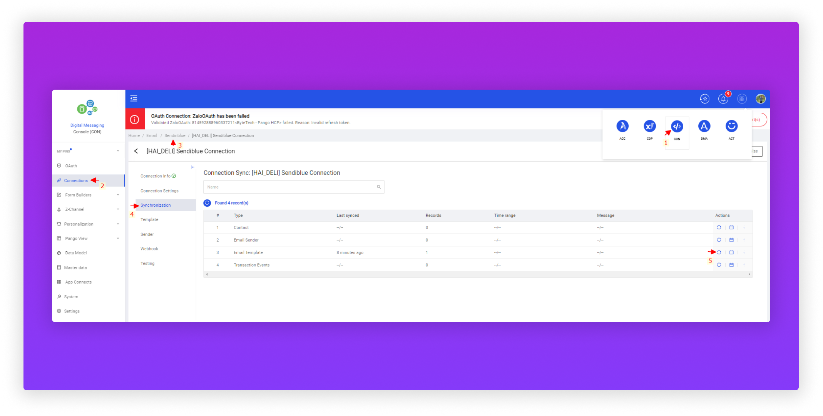This screenshot has width=823, height=416.
Task: Refresh the found records list
Action: 207,203
